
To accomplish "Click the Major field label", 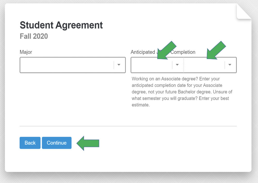I will [26, 52].
